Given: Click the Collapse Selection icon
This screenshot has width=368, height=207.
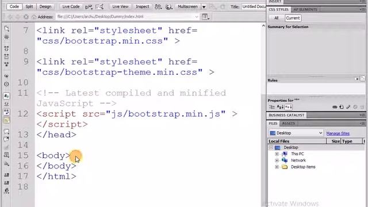Looking at the screenshot, I should pyautogui.click(x=6, y=56).
